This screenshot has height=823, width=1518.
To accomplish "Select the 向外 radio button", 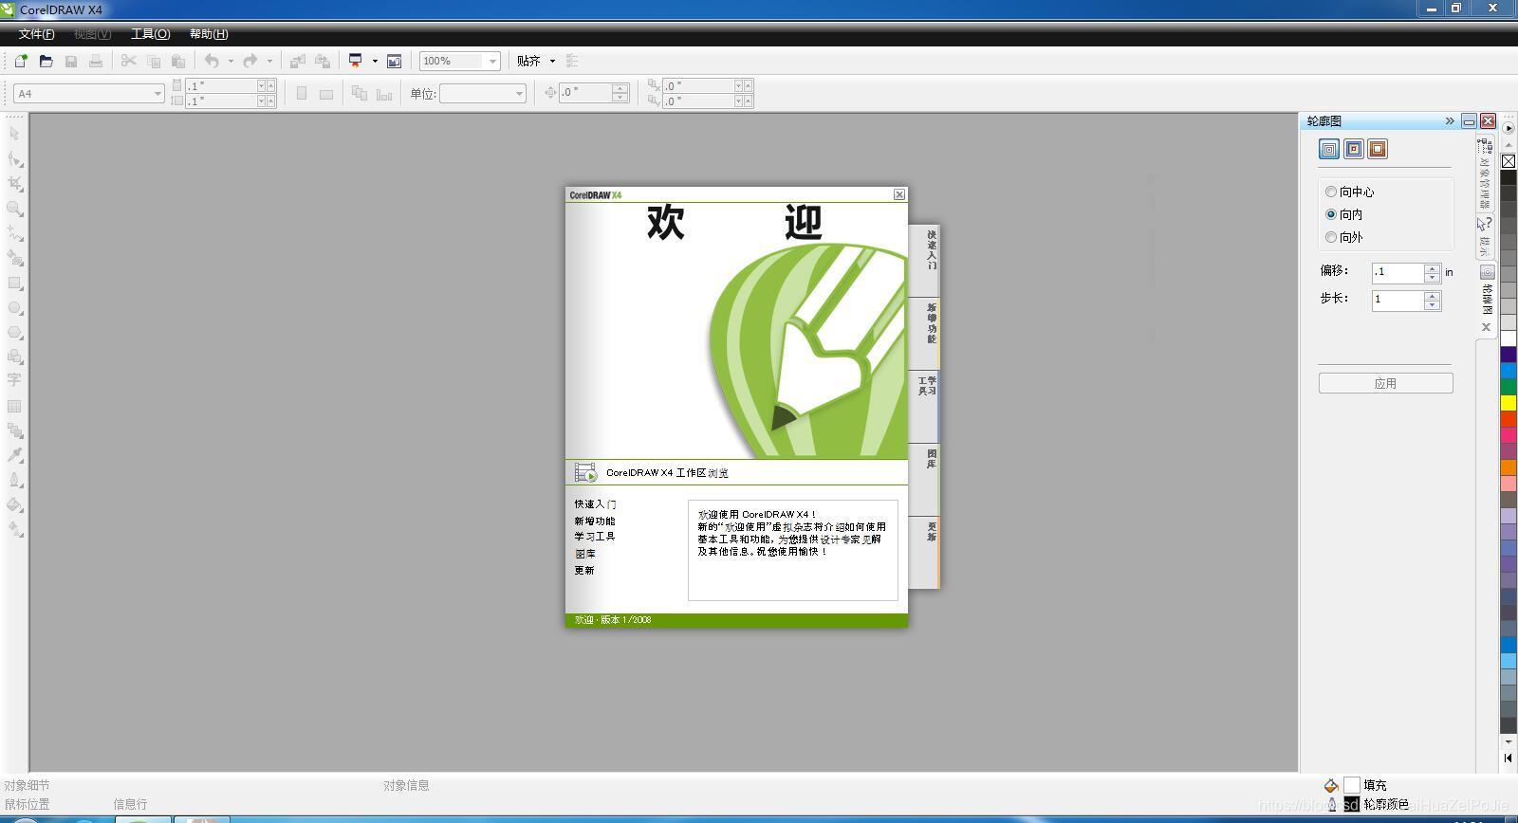I will tap(1331, 237).
